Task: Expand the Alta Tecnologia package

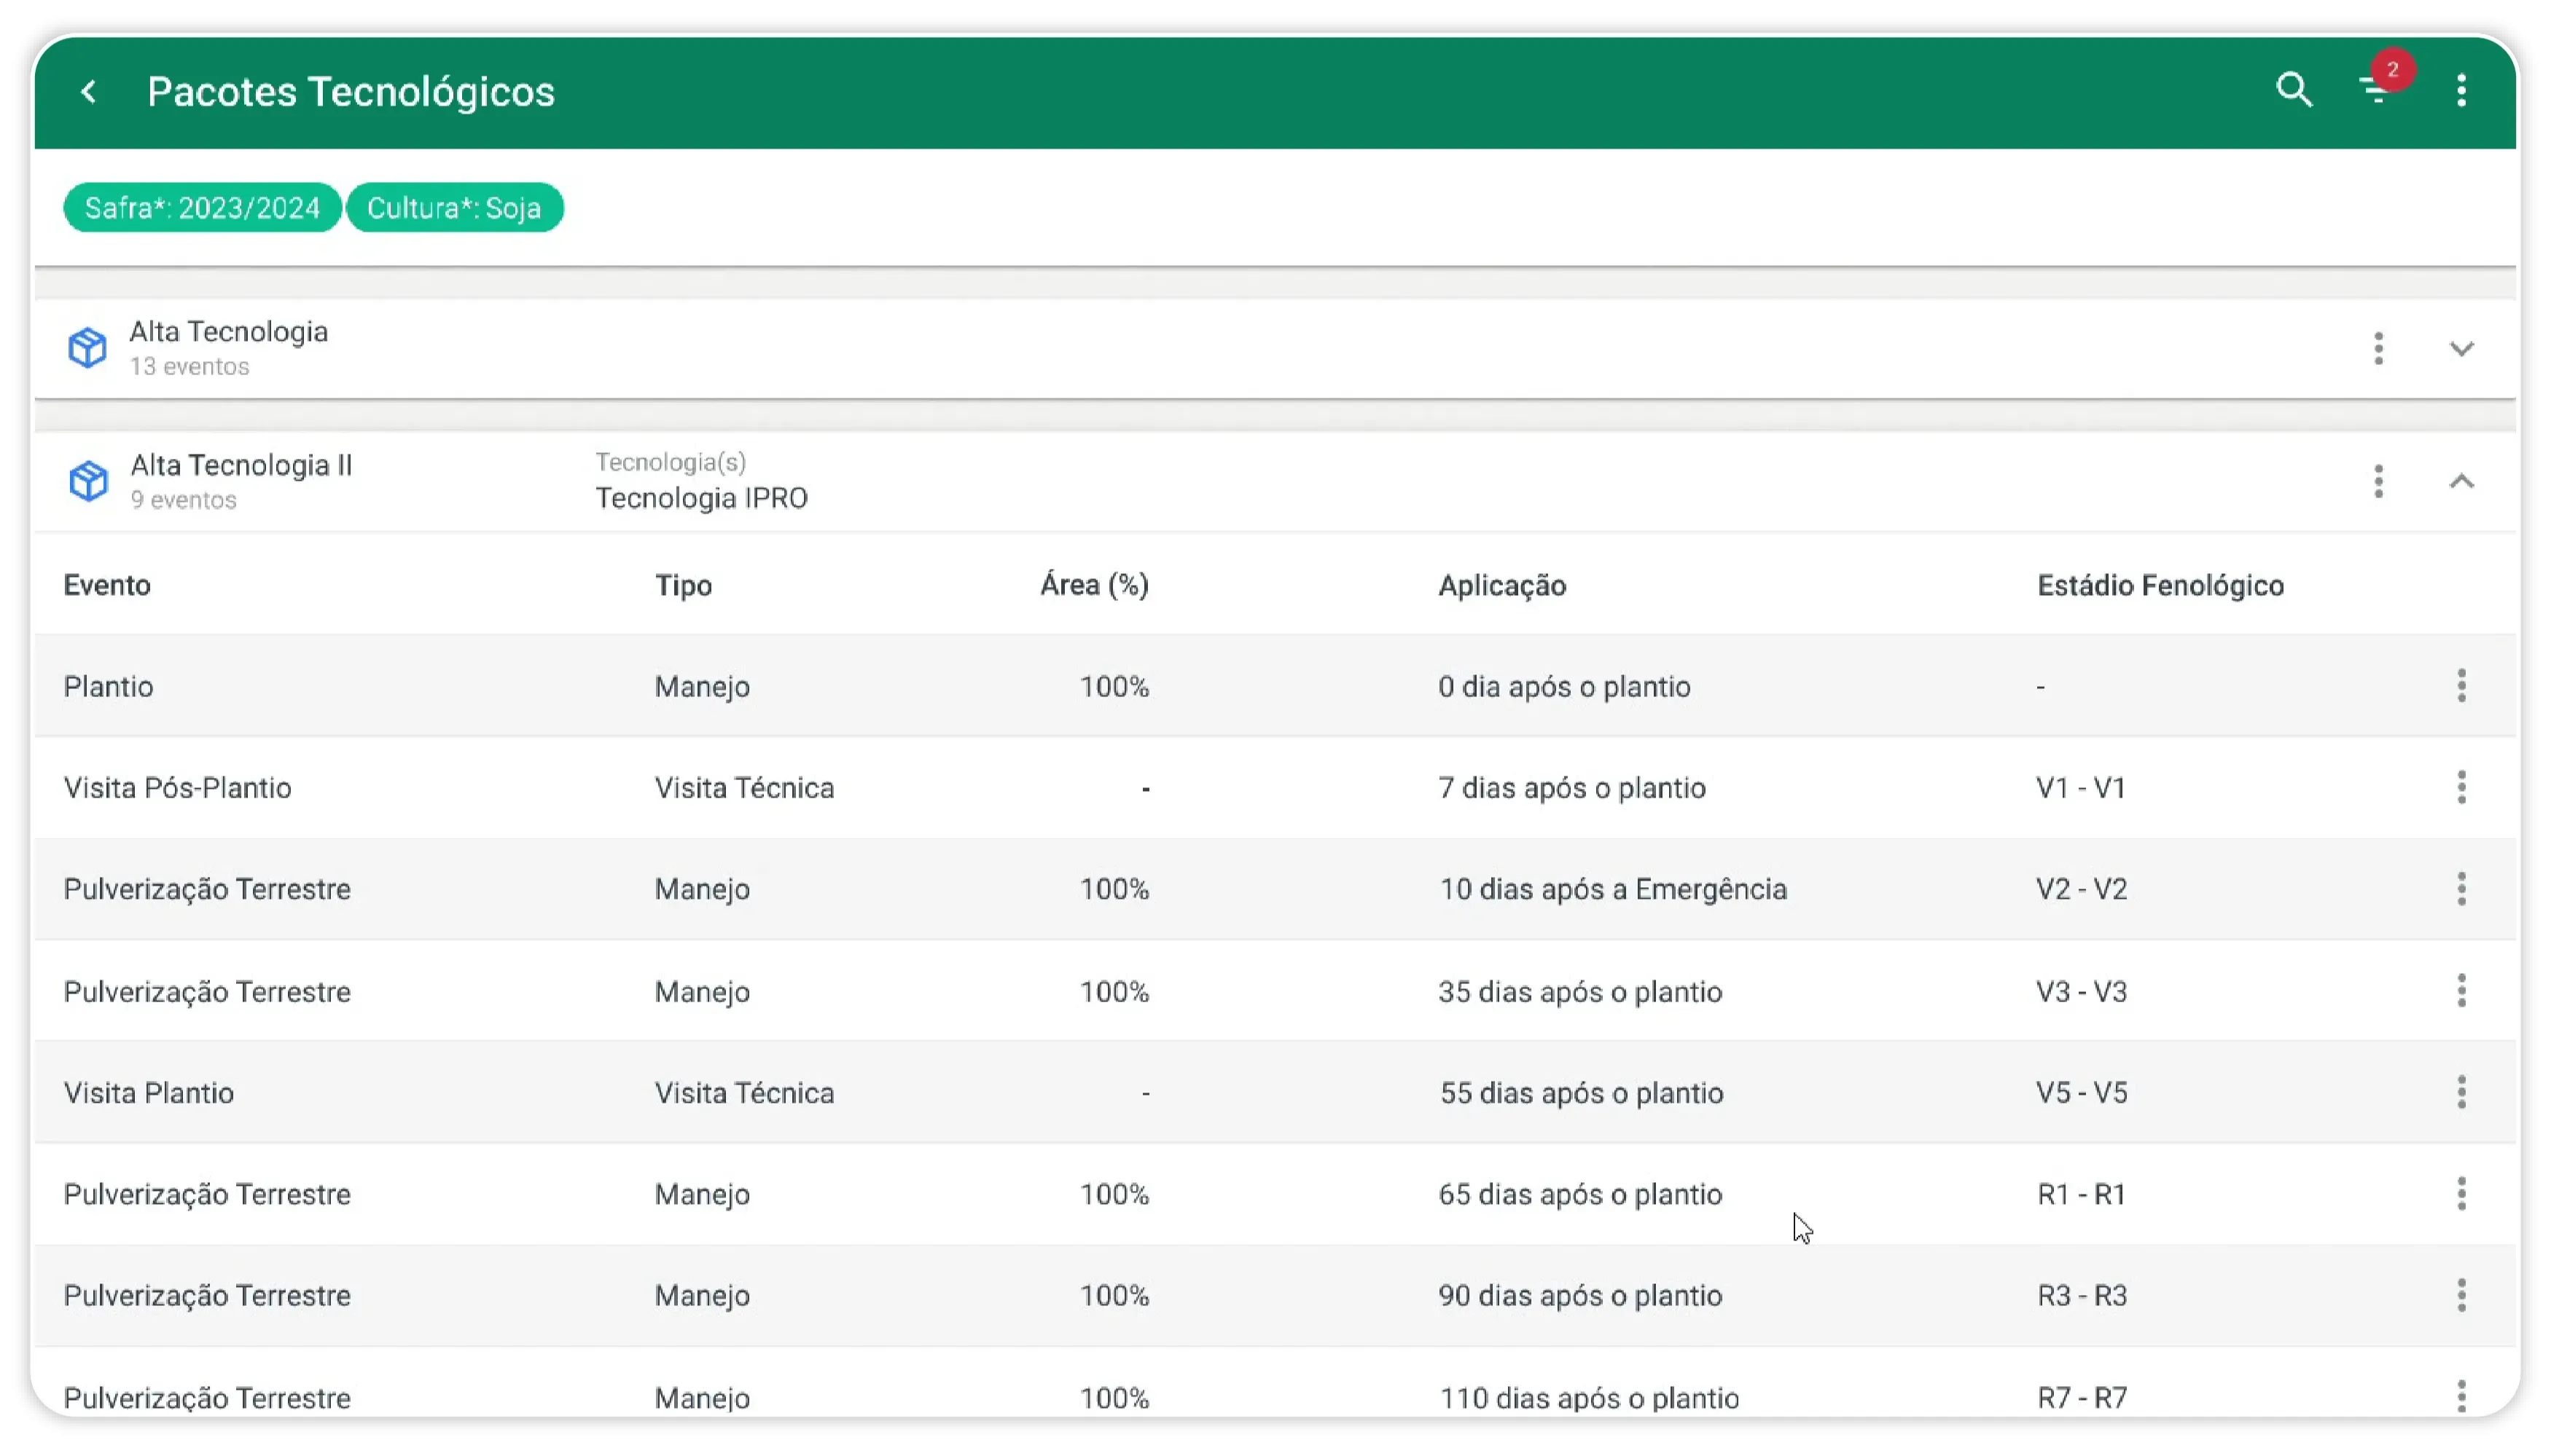Action: (x=2461, y=348)
